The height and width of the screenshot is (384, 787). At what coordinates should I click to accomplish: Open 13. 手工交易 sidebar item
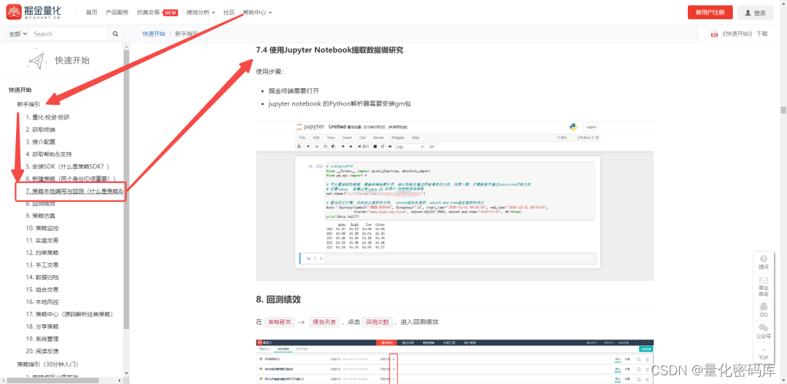42,265
